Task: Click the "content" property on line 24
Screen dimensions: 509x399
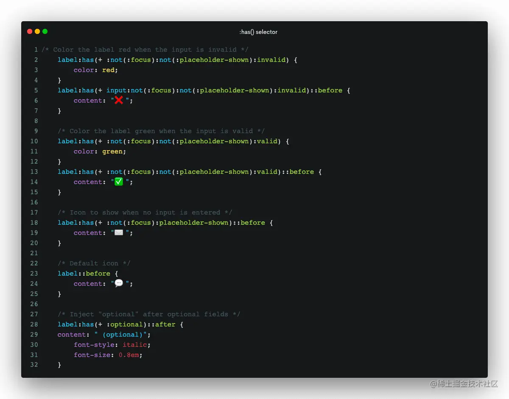Action: coord(88,284)
